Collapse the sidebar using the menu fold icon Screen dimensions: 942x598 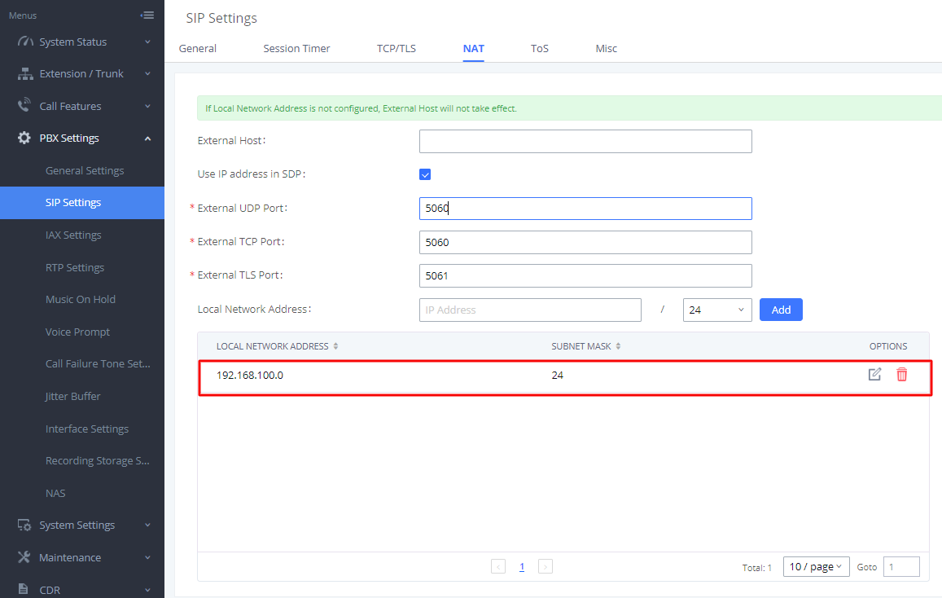click(147, 15)
